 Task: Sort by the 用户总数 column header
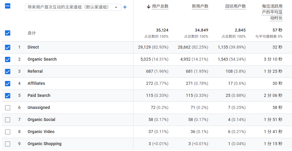click(x=160, y=6)
